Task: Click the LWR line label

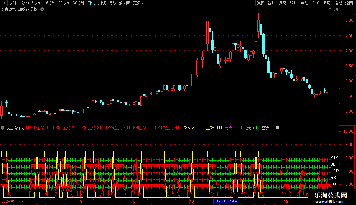Action: 335,171
